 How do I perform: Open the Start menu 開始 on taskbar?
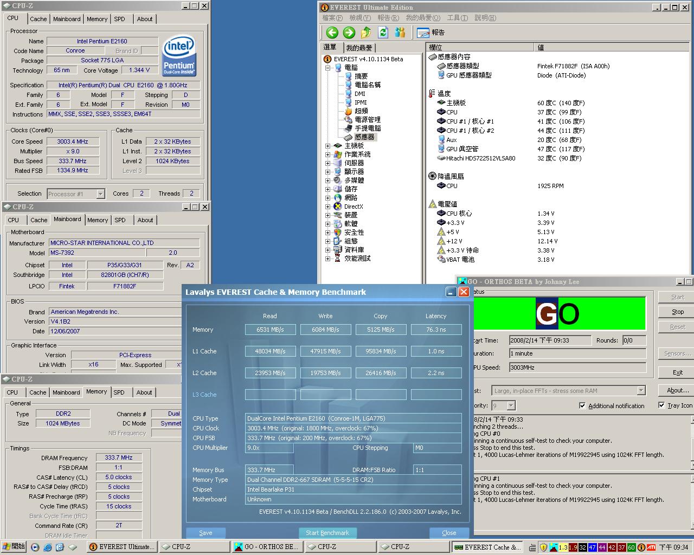(13, 547)
